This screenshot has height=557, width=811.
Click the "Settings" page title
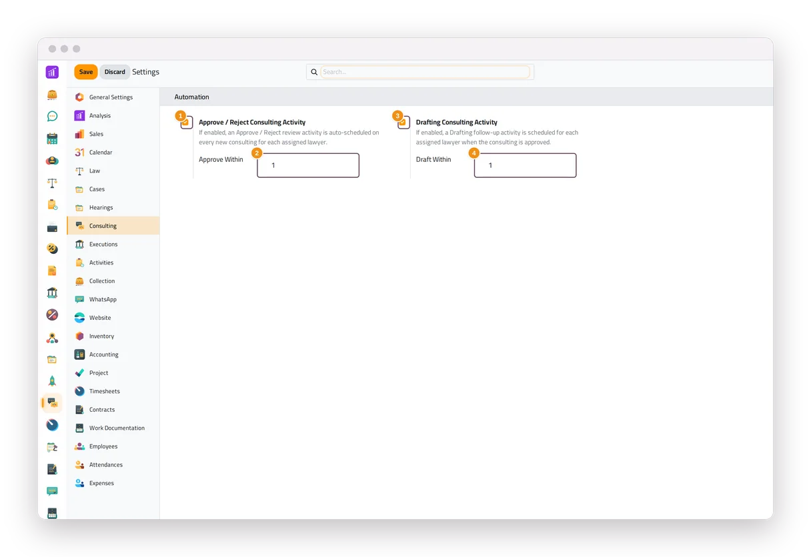(x=145, y=72)
